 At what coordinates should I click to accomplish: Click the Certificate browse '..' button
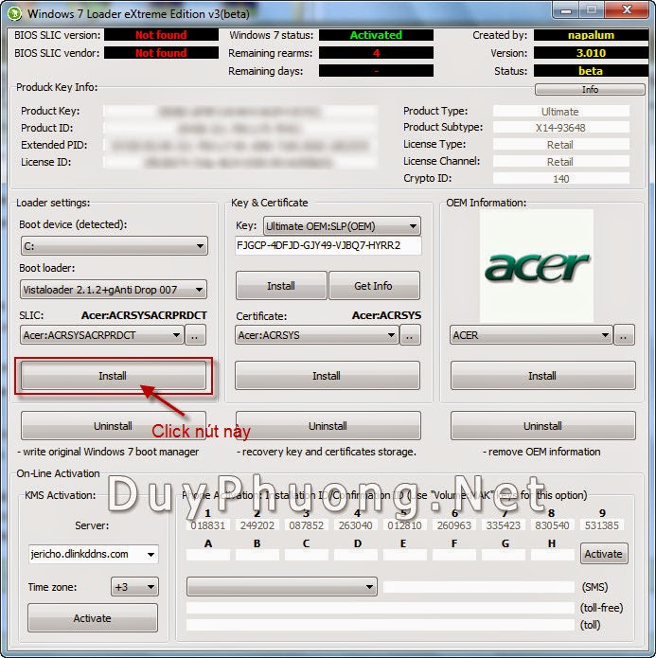coord(410,335)
